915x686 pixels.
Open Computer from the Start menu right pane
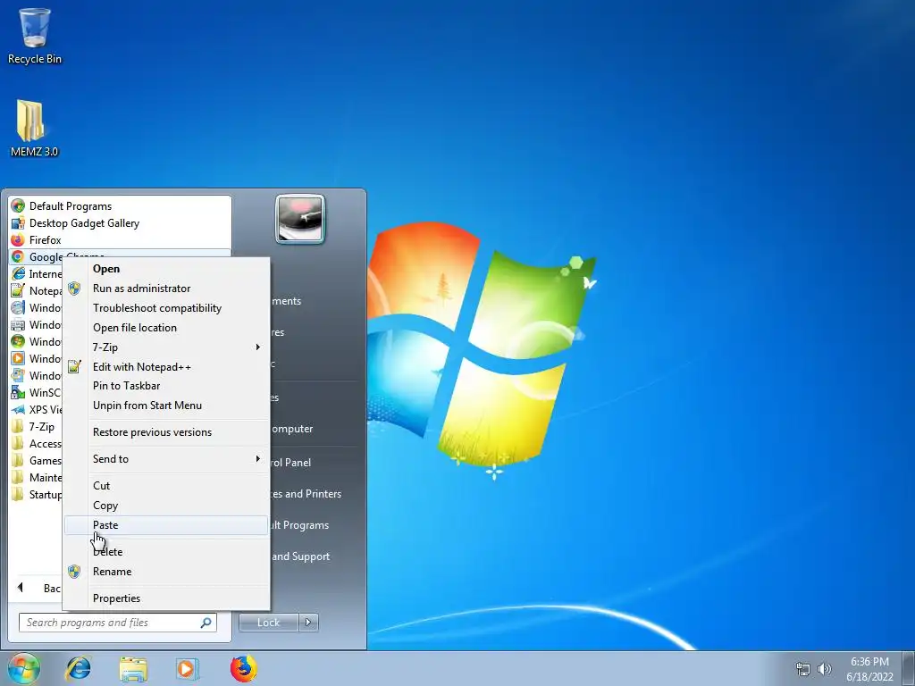pyautogui.click(x=292, y=429)
